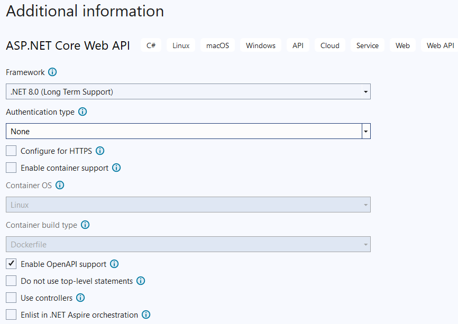Click the Use controllers info icon

80,298
